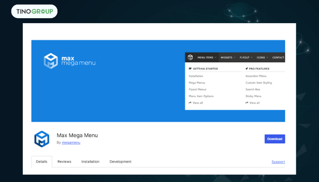Open the Icons dropdown menu
319x182 pixels.
click(262, 58)
